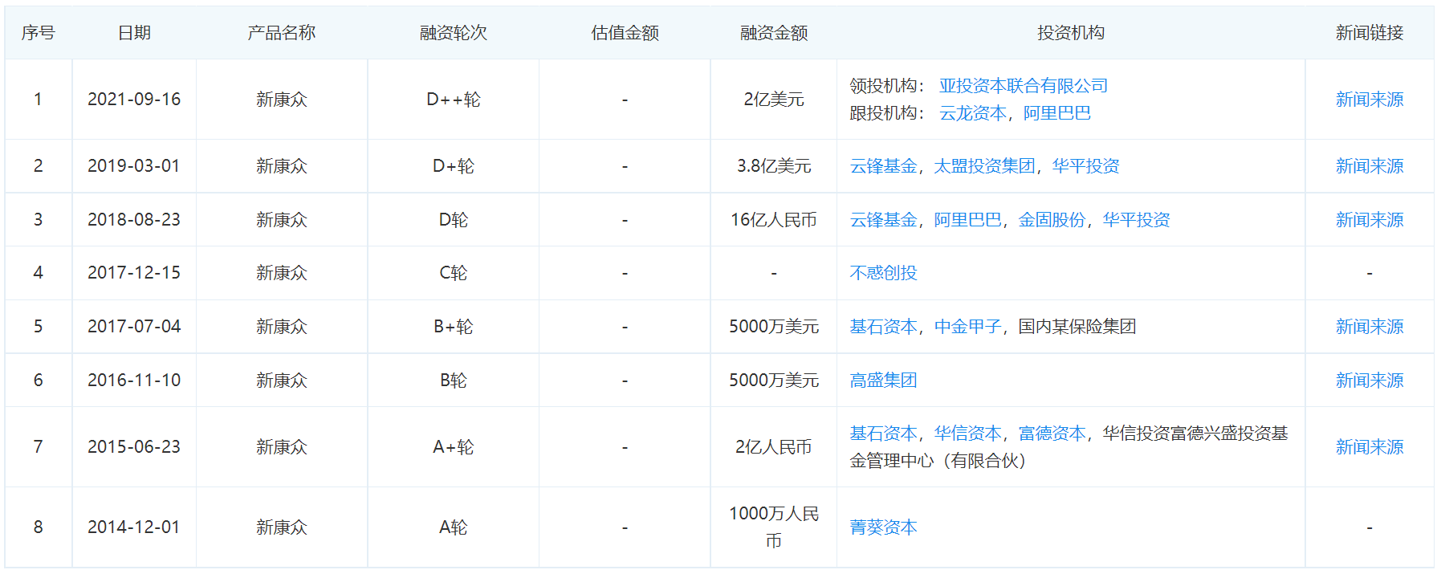Click 云锋基金 in the 2018-08-23 row
The width and height of the screenshot is (1441, 574).
883,220
